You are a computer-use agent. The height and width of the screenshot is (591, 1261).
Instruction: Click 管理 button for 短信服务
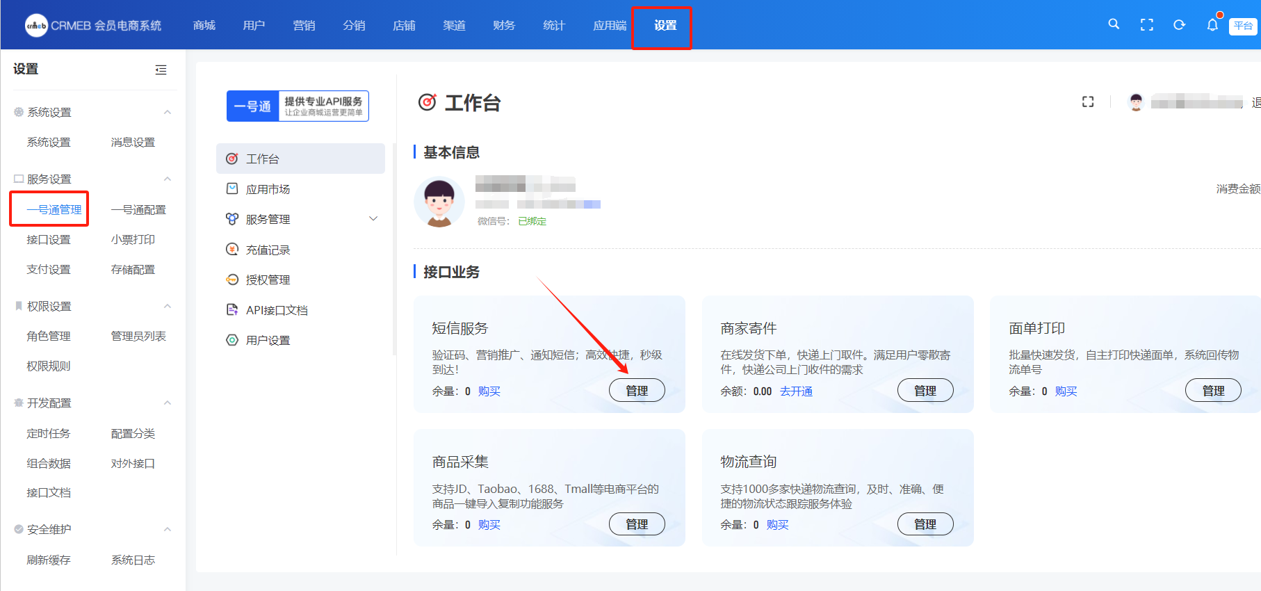pos(637,391)
